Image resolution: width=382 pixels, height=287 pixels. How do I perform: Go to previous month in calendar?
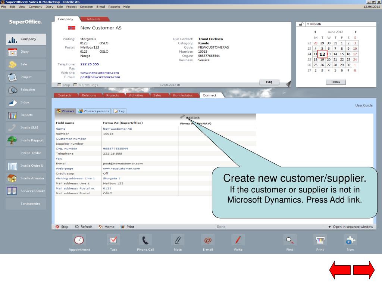pyautogui.click(x=315, y=32)
